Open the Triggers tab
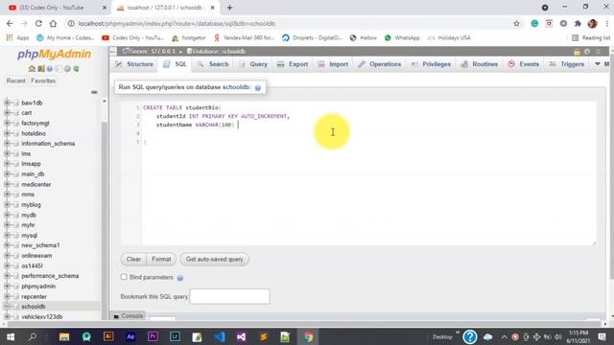This screenshot has height=345, width=614. click(x=567, y=64)
